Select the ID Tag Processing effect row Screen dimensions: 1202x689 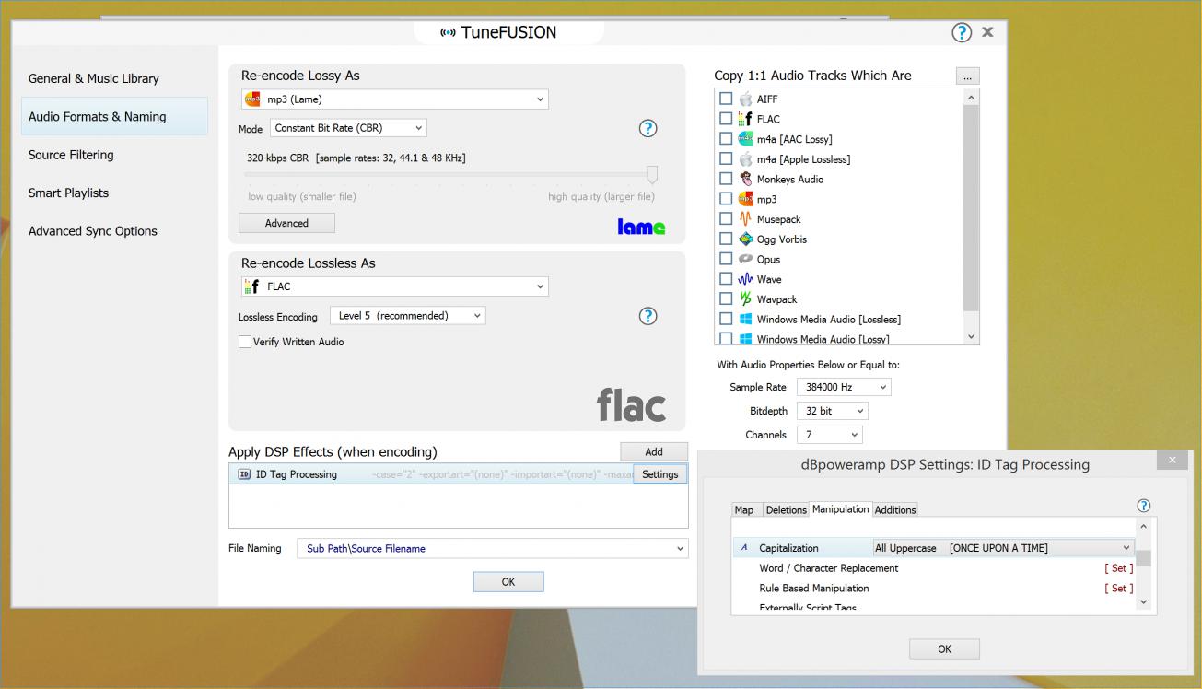(x=432, y=474)
